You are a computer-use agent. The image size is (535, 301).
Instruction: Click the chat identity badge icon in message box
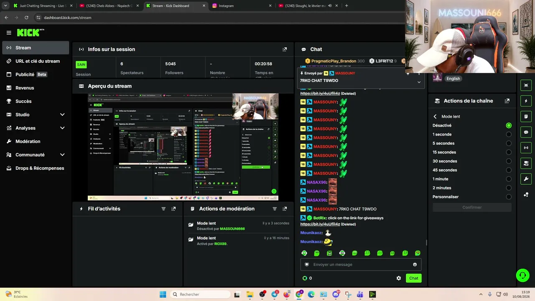[307, 264]
